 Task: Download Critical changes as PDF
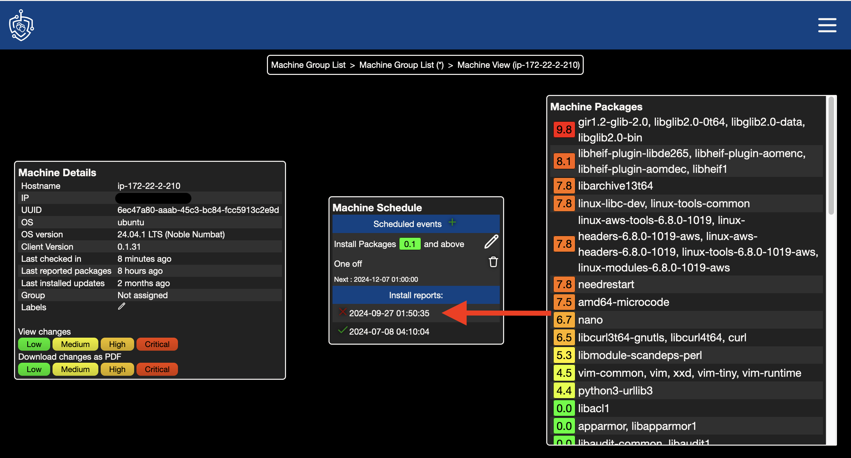(x=157, y=369)
